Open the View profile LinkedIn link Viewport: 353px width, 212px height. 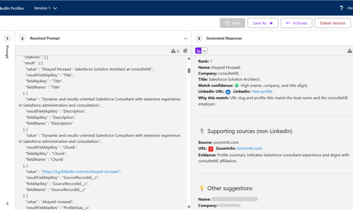tap(262, 91)
